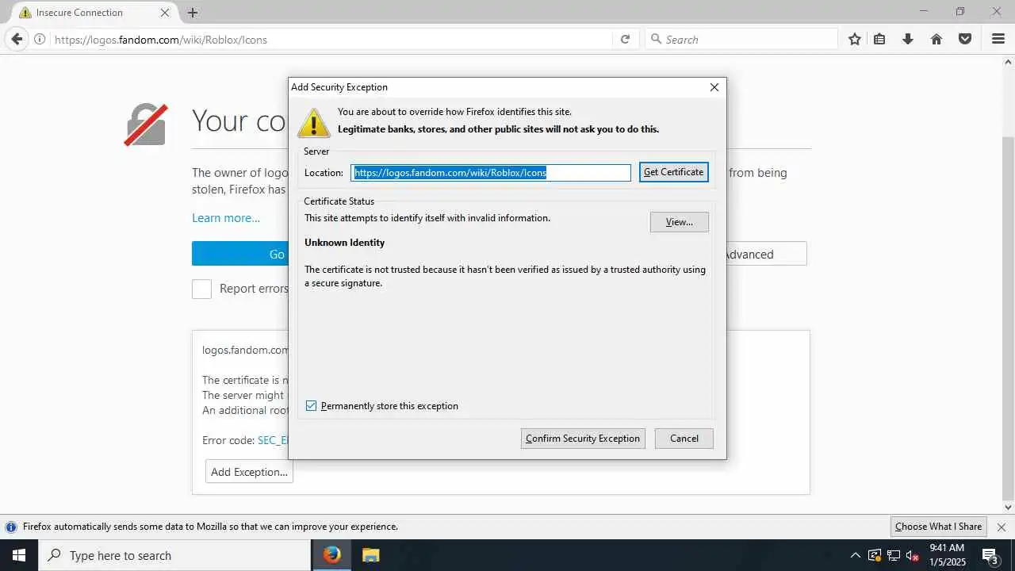Open the Learn more... link
The width and height of the screenshot is (1015, 571).
point(226,218)
